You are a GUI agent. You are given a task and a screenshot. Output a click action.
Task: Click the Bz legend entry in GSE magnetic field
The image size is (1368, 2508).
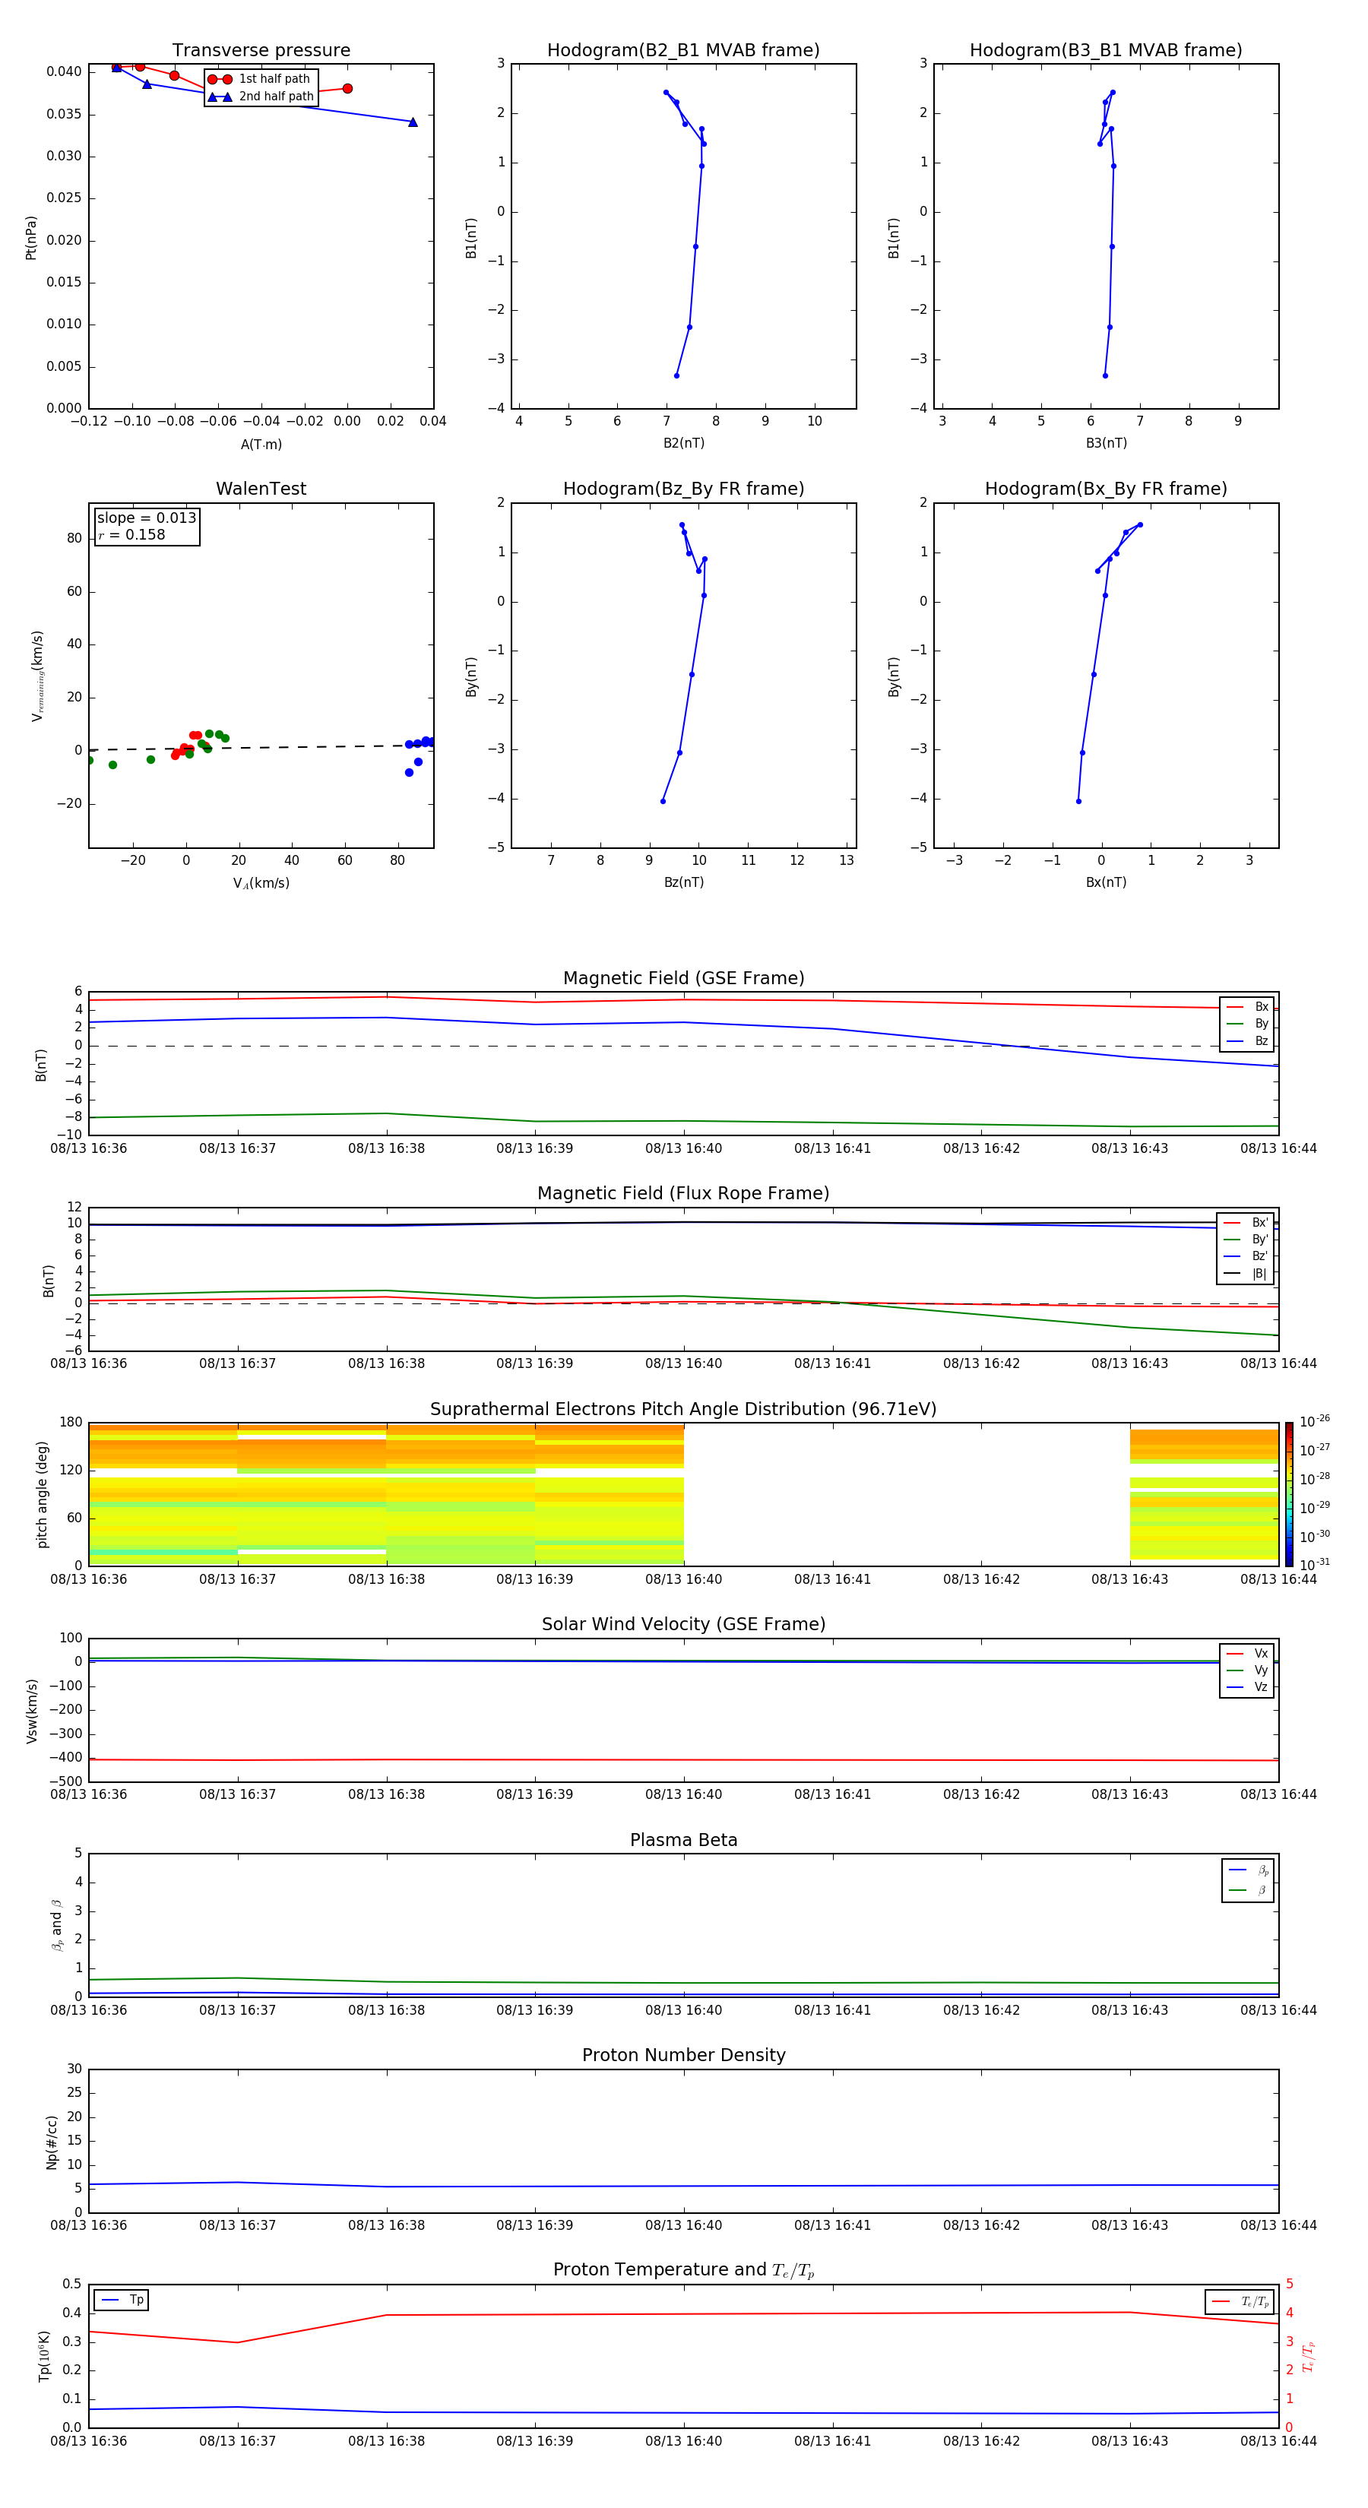tap(1247, 1042)
